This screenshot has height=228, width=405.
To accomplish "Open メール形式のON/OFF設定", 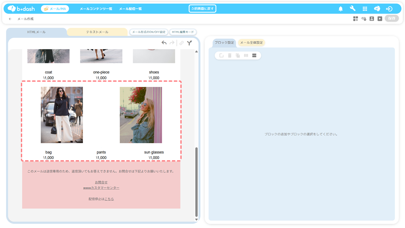I will point(149,32).
